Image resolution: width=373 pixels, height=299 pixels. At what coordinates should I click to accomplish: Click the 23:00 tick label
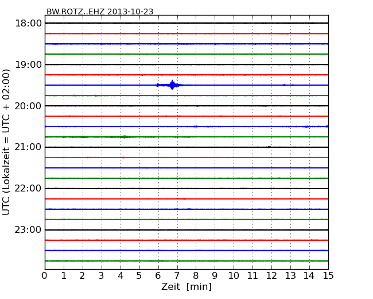pyautogui.click(x=28, y=229)
